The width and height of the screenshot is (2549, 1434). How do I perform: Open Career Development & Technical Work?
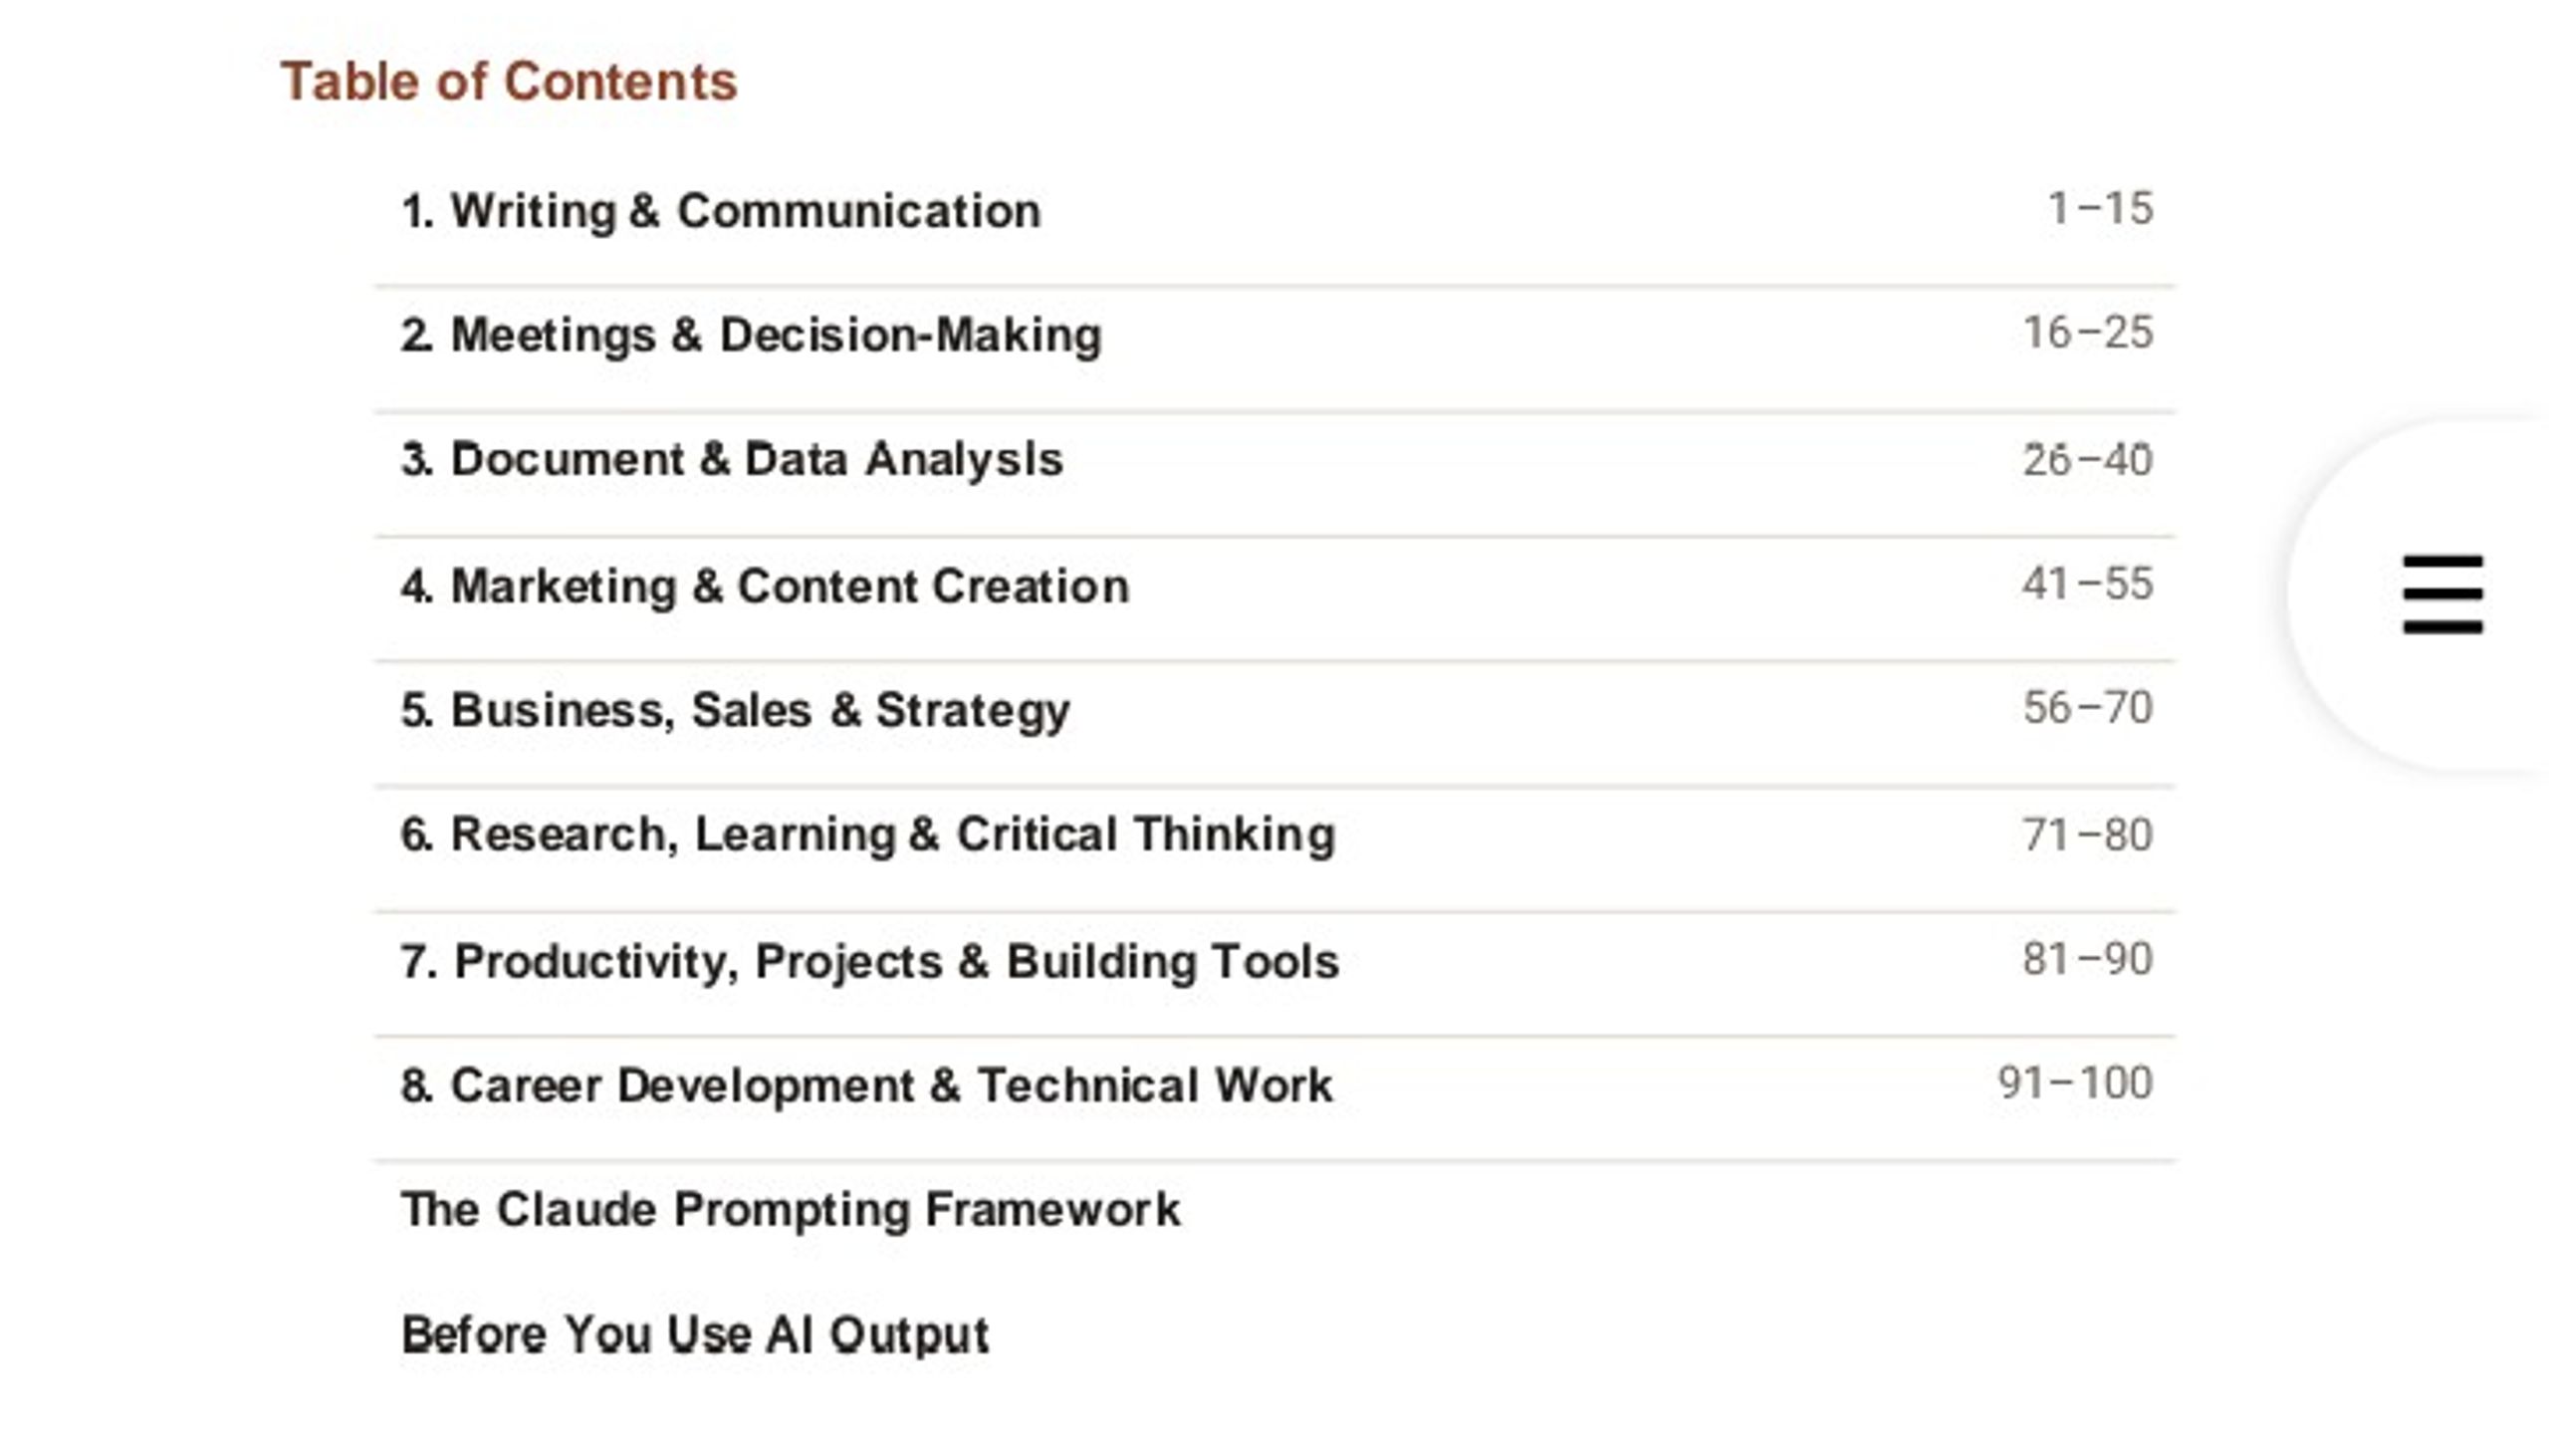click(x=866, y=1085)
